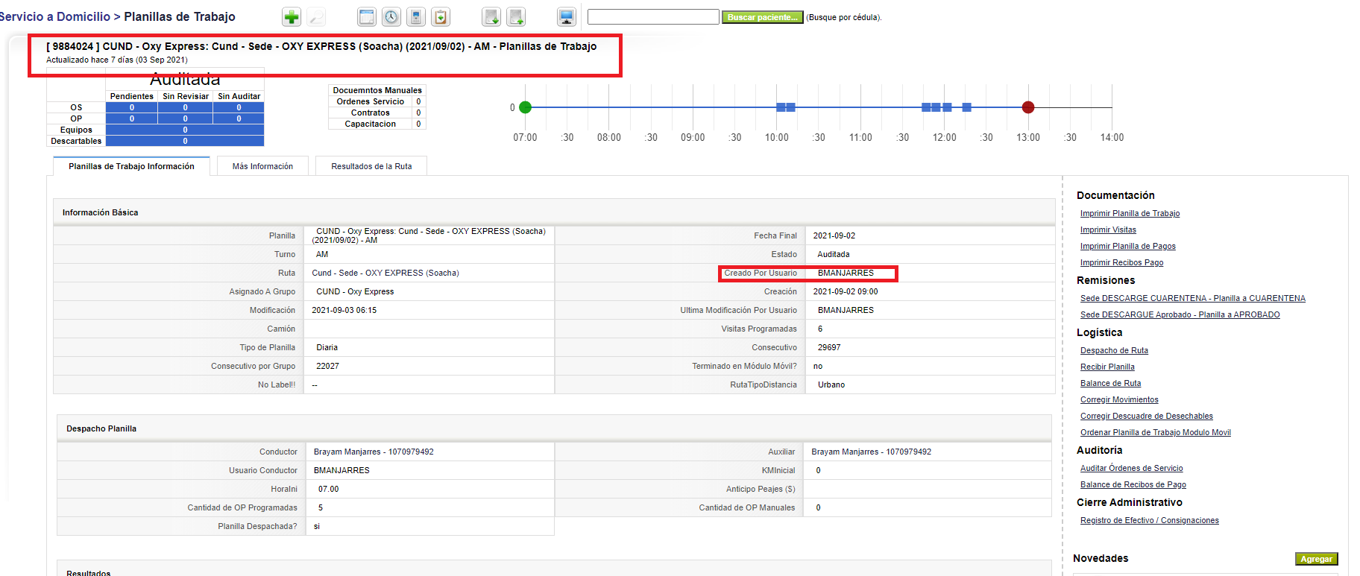This screenshot has width=1360, height=576.
Task: Open Auditar Órdenes de Servicio link
Action: coord(1131,468)
